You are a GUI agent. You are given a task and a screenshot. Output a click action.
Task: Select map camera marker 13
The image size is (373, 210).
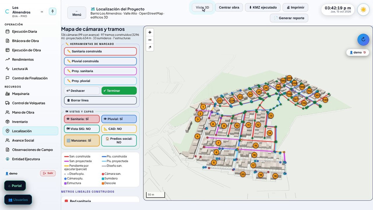coord(271,116)
